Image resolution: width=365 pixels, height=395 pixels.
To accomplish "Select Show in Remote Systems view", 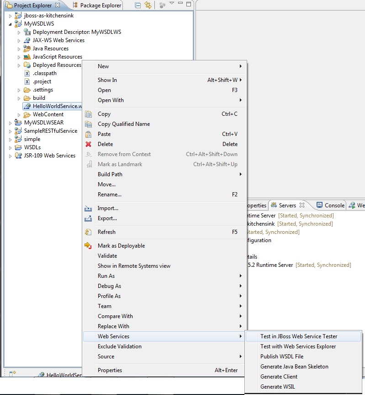I will point(164,266).
